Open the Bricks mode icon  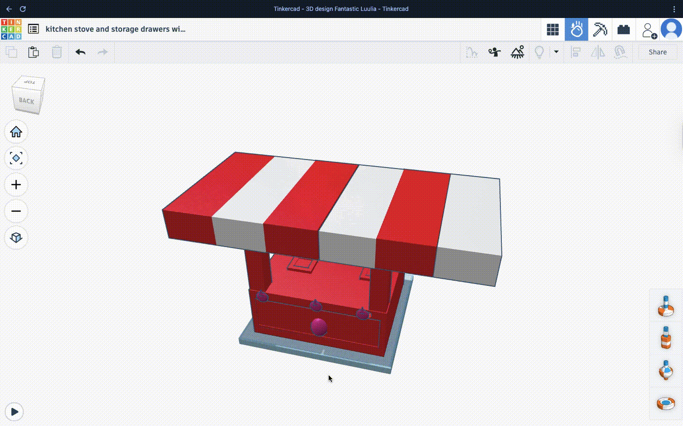coord(624,29)
